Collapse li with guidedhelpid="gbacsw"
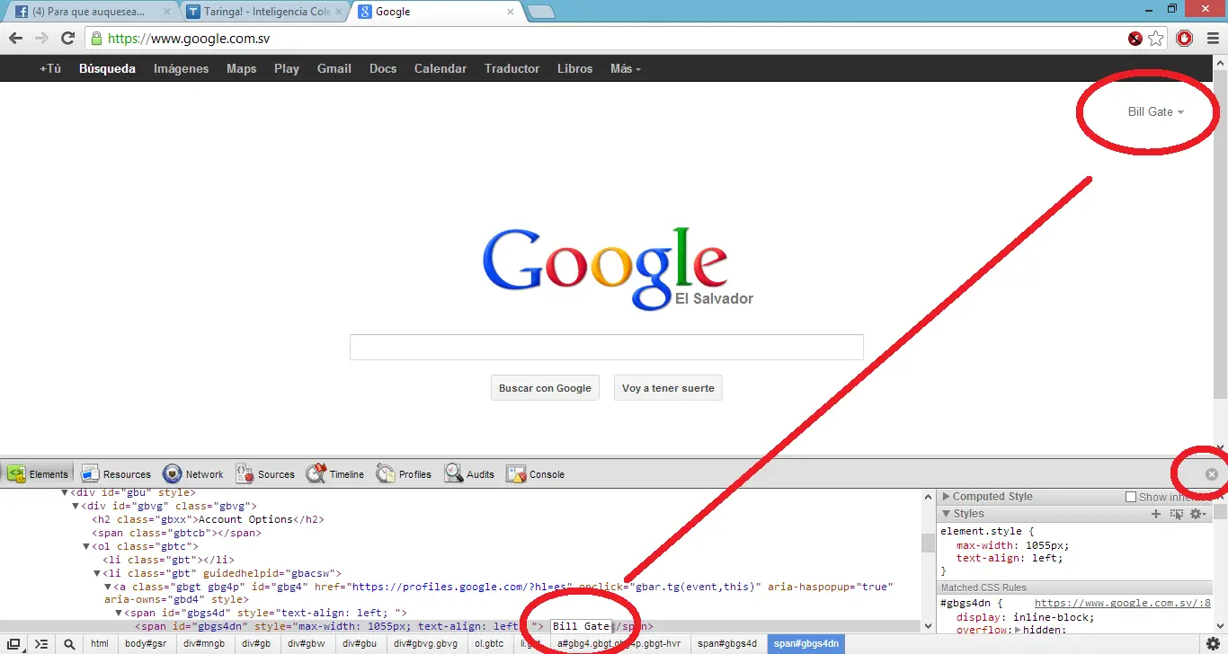 coord(97,573)
